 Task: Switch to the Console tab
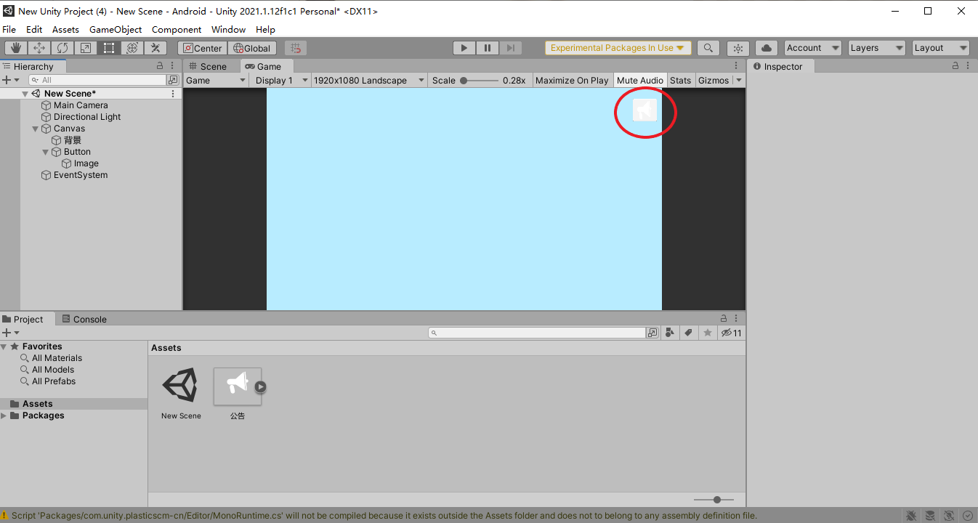coord(84,319)
